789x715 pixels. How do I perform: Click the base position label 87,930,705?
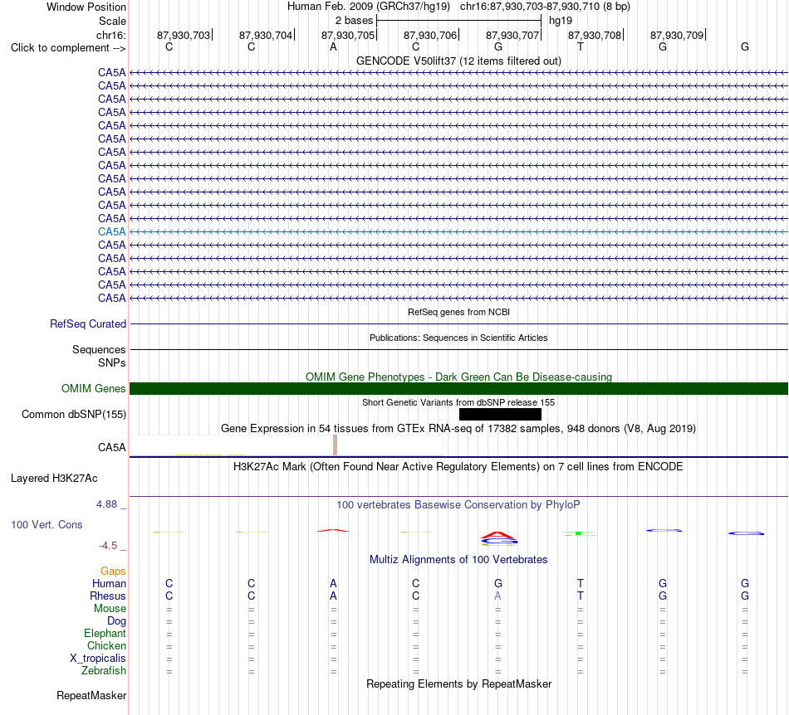[x=348, y=35]
